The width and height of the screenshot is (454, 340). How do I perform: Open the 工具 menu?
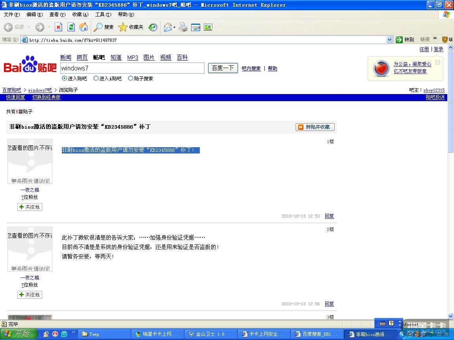point(103,15)
